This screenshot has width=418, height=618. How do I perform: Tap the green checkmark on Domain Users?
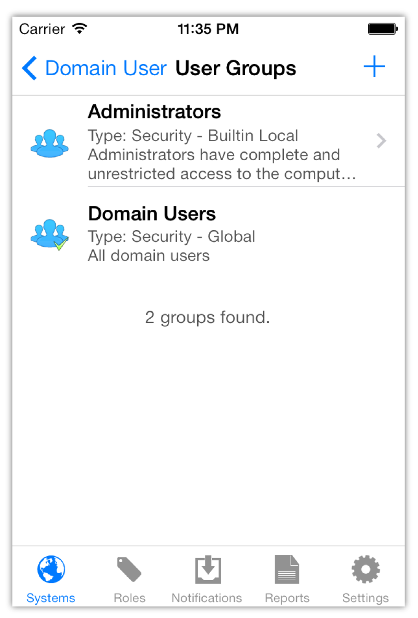coord(61,244)
